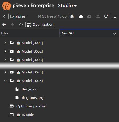Click the pSeven Enterprise logo
Image resolution: width=119 pixels, height=122 pixels.
7,6
